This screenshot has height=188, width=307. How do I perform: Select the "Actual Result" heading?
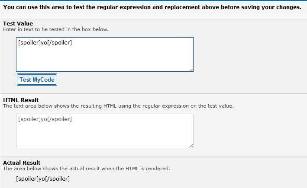(x=22, y=163)
